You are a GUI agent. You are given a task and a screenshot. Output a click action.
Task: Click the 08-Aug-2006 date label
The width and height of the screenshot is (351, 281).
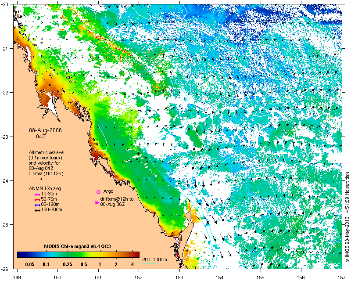click(x=46, y=130)
